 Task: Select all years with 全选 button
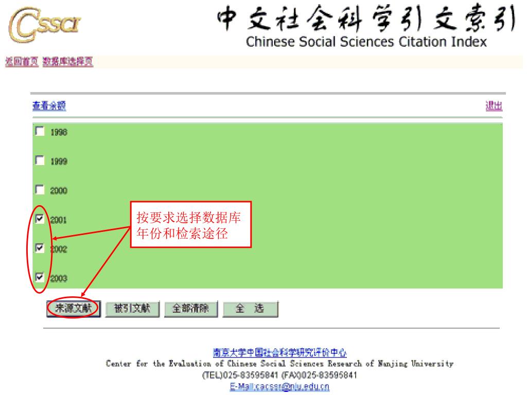click(250, 309)
